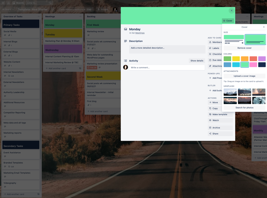
Task: Click the Copy action
Action: pos(215,108)
